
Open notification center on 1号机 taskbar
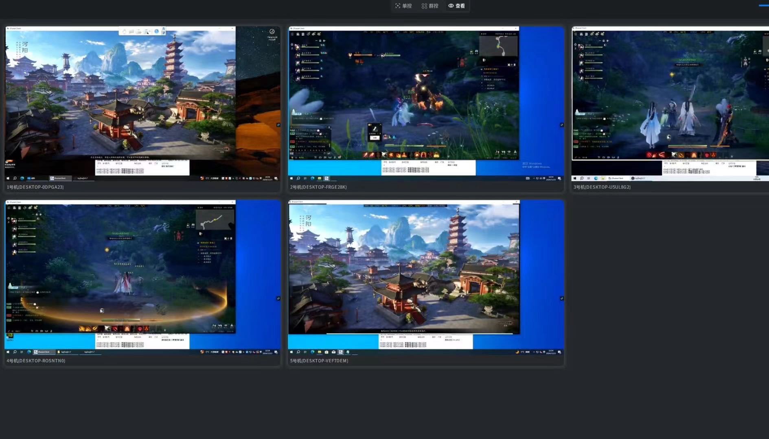point(276,178)
